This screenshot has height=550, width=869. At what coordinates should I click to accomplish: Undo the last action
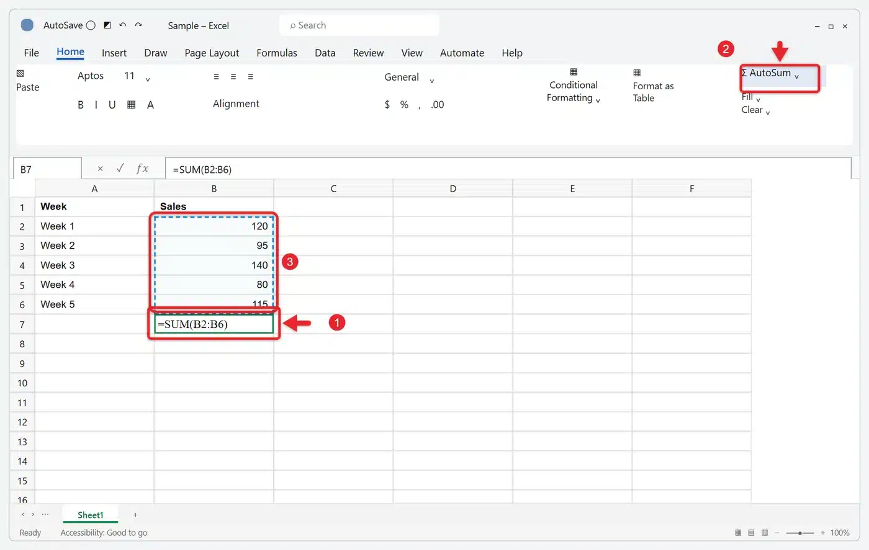[123, 25]
